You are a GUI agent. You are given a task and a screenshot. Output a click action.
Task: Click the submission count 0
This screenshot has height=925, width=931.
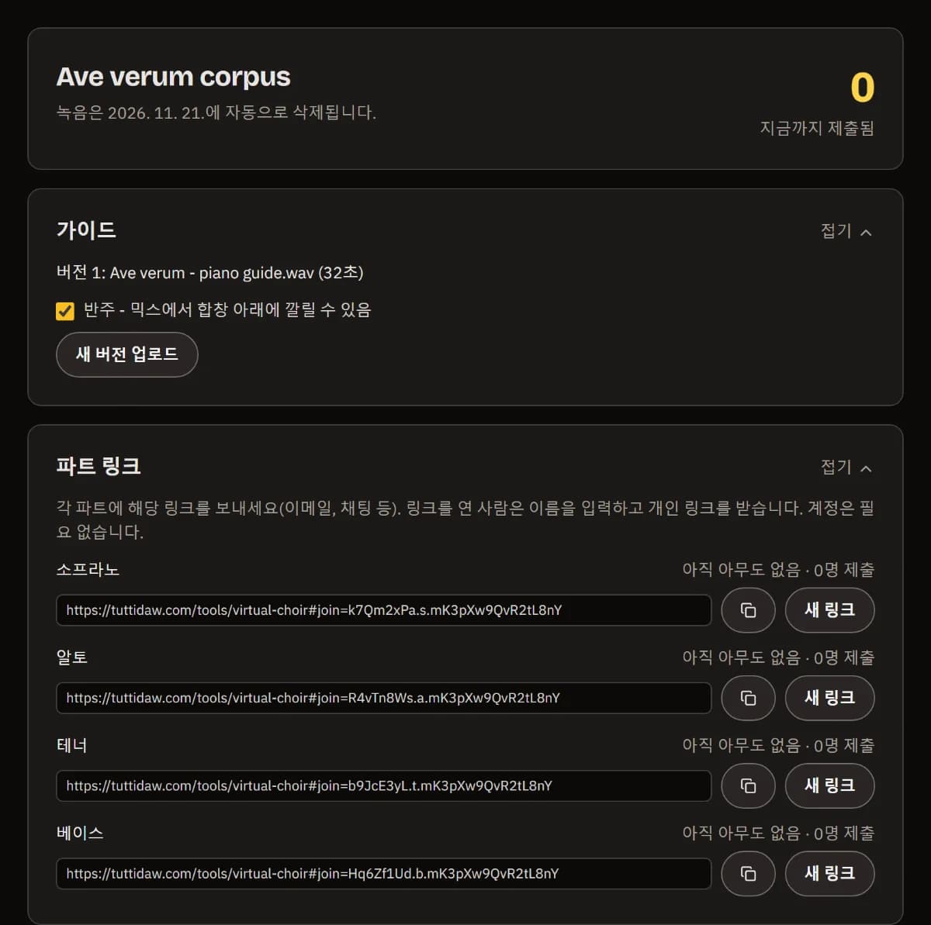[862, 88]
